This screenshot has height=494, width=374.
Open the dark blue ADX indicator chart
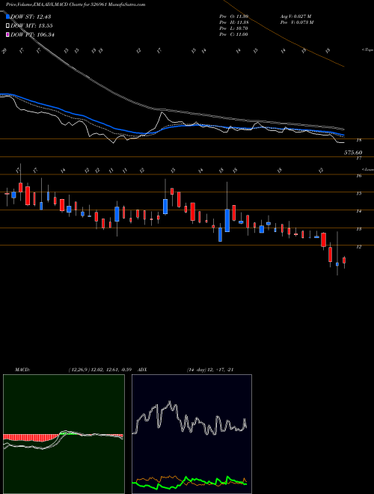pyautogui.click(x=191, y=434)
